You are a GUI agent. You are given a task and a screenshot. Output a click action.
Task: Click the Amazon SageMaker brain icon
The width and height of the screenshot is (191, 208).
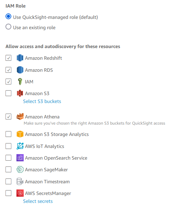[20, 170]
